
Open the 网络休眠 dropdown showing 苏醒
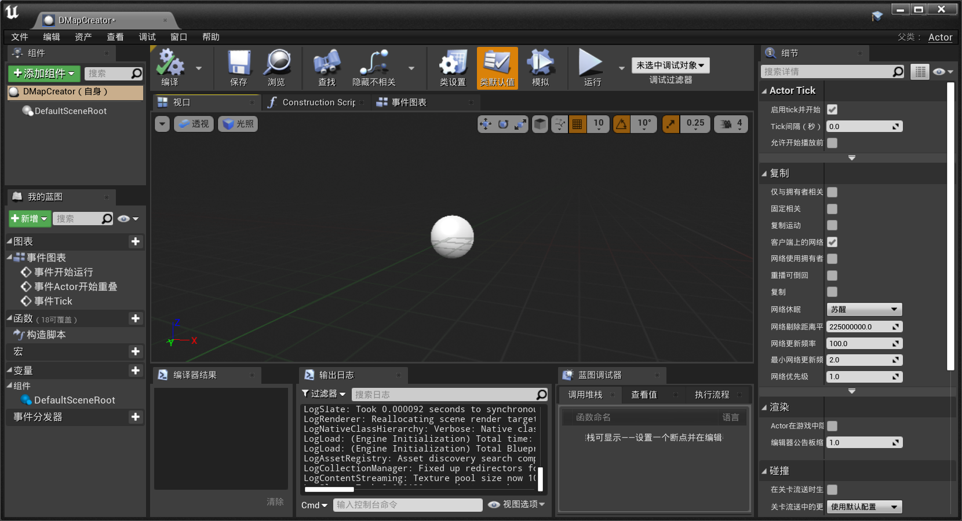863,309
